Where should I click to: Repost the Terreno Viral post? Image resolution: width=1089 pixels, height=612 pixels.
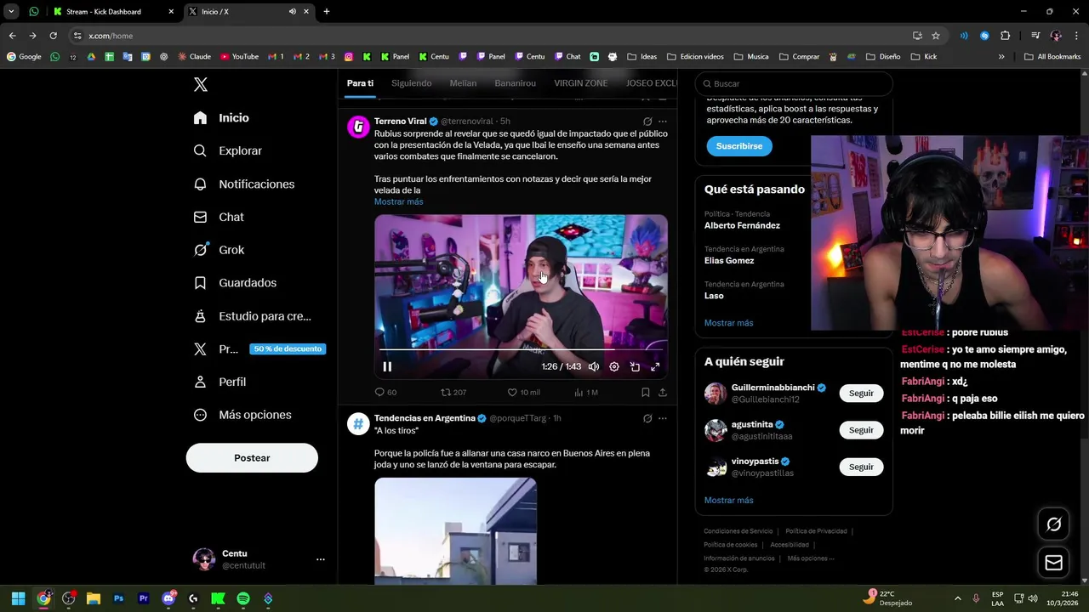pyautogui.click(x=453, y=392)
